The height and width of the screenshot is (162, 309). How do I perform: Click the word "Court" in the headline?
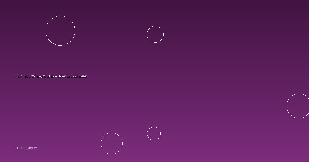[x=68, y=76]
